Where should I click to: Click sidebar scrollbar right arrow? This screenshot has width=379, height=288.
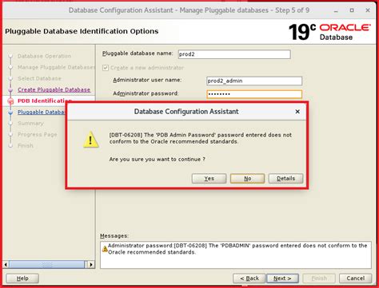(x=91, y=265)
